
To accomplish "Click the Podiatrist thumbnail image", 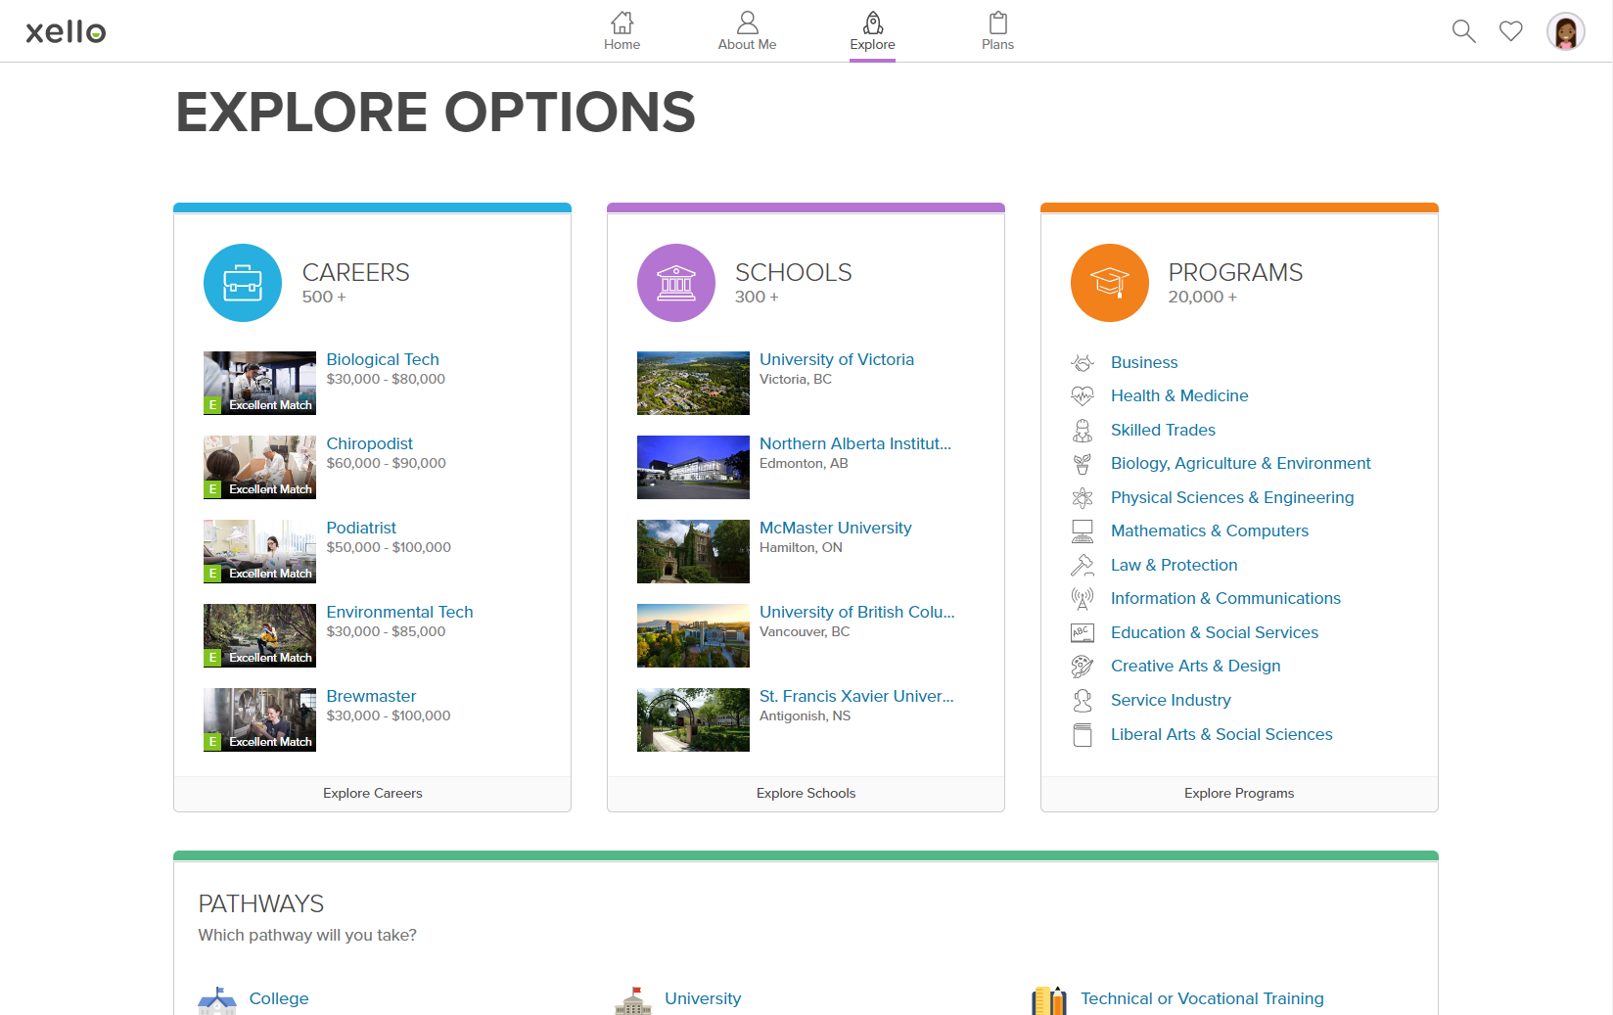I will coord(259,551).
